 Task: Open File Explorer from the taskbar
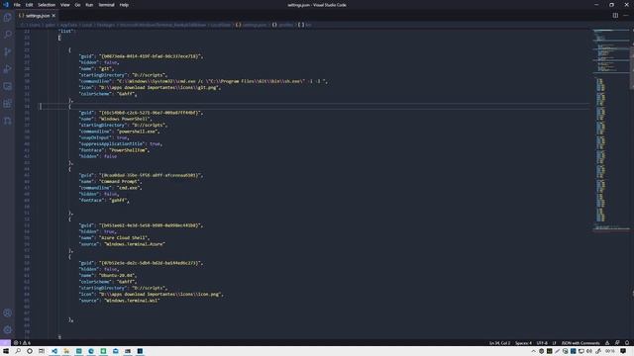click(66, 351)
